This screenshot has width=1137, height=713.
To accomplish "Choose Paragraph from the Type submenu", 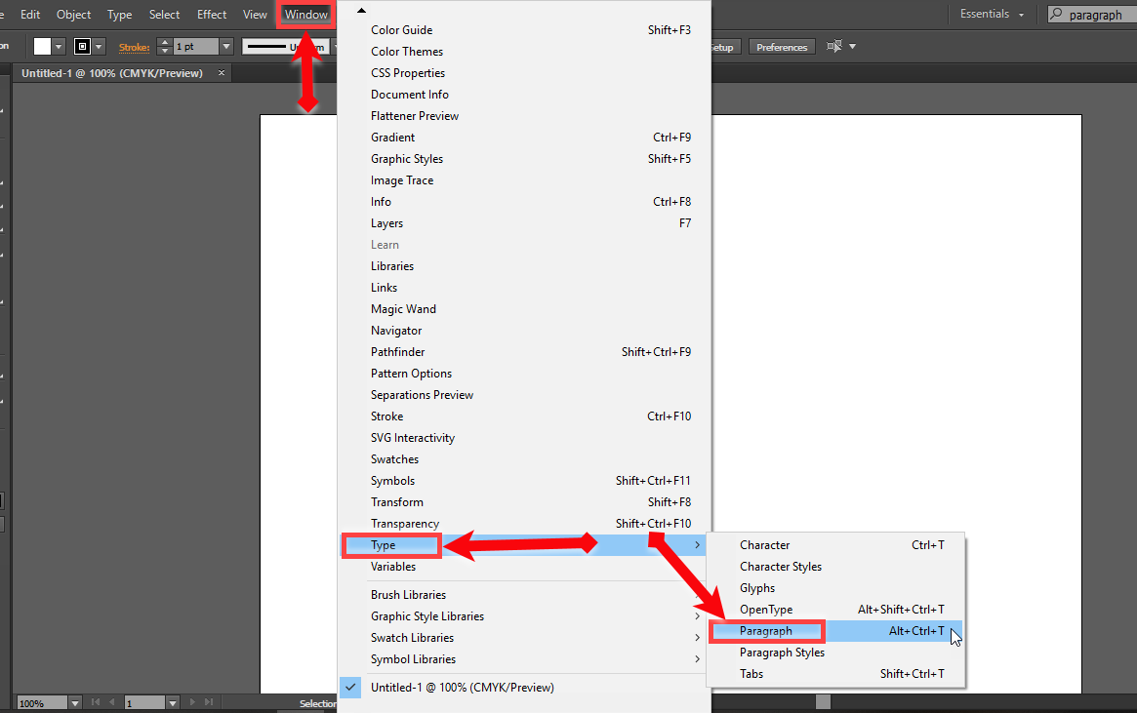I will tap(766, 631).
